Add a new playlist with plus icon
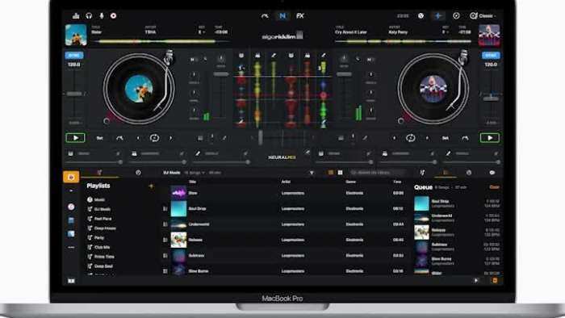The height and width of the screenshot is (318, 565). click(x=151, y=186)
